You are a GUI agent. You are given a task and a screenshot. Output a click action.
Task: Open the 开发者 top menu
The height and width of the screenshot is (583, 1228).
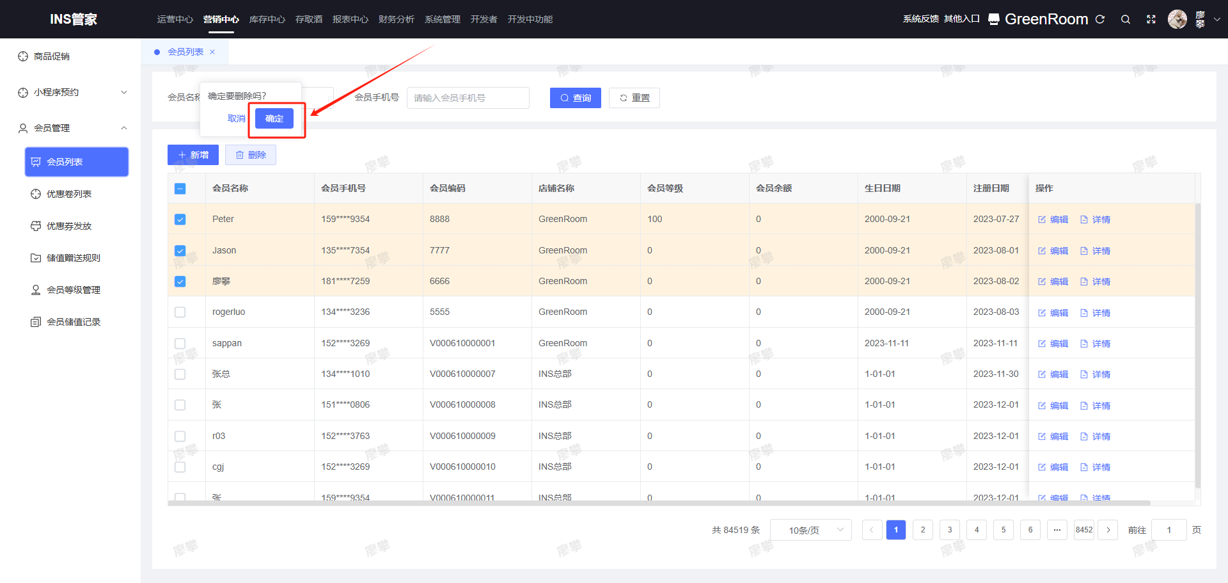click(x=484, y=19)
